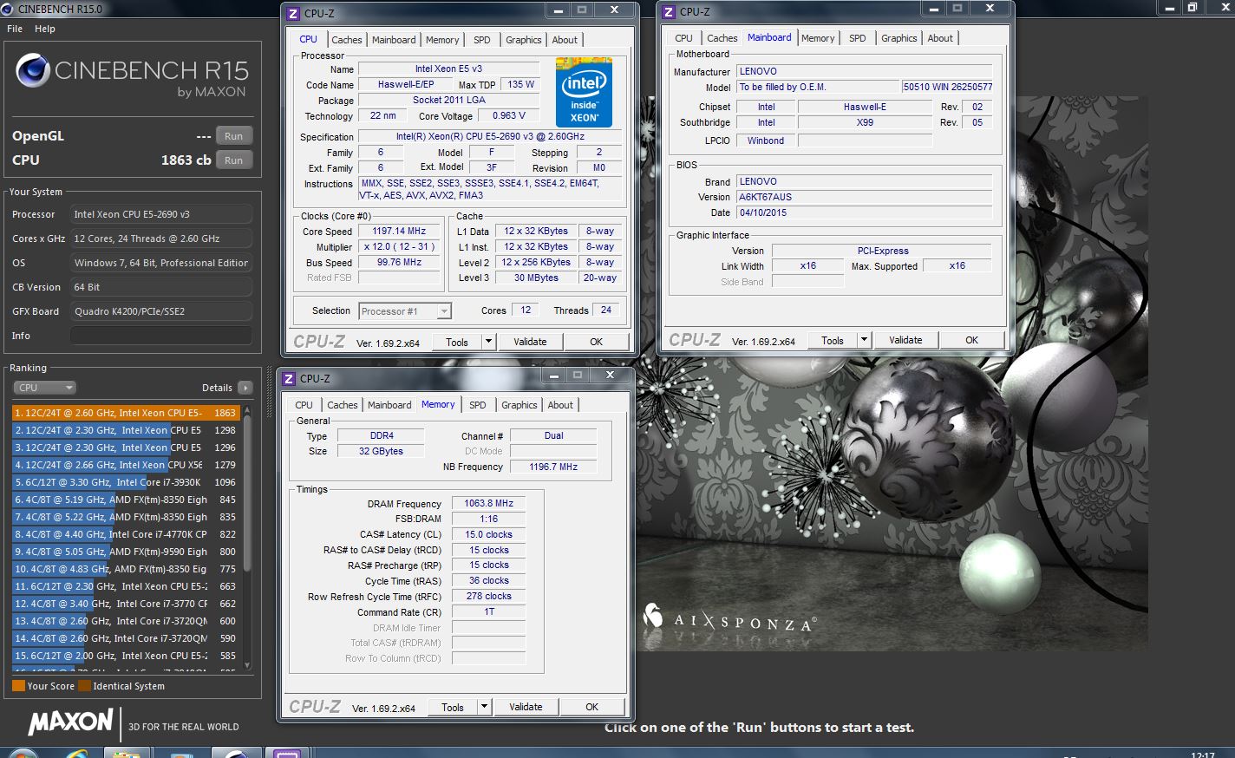Click Tools button in CPU-Z Memory window
Screen dimensions: 1235x758
[453, 707]
